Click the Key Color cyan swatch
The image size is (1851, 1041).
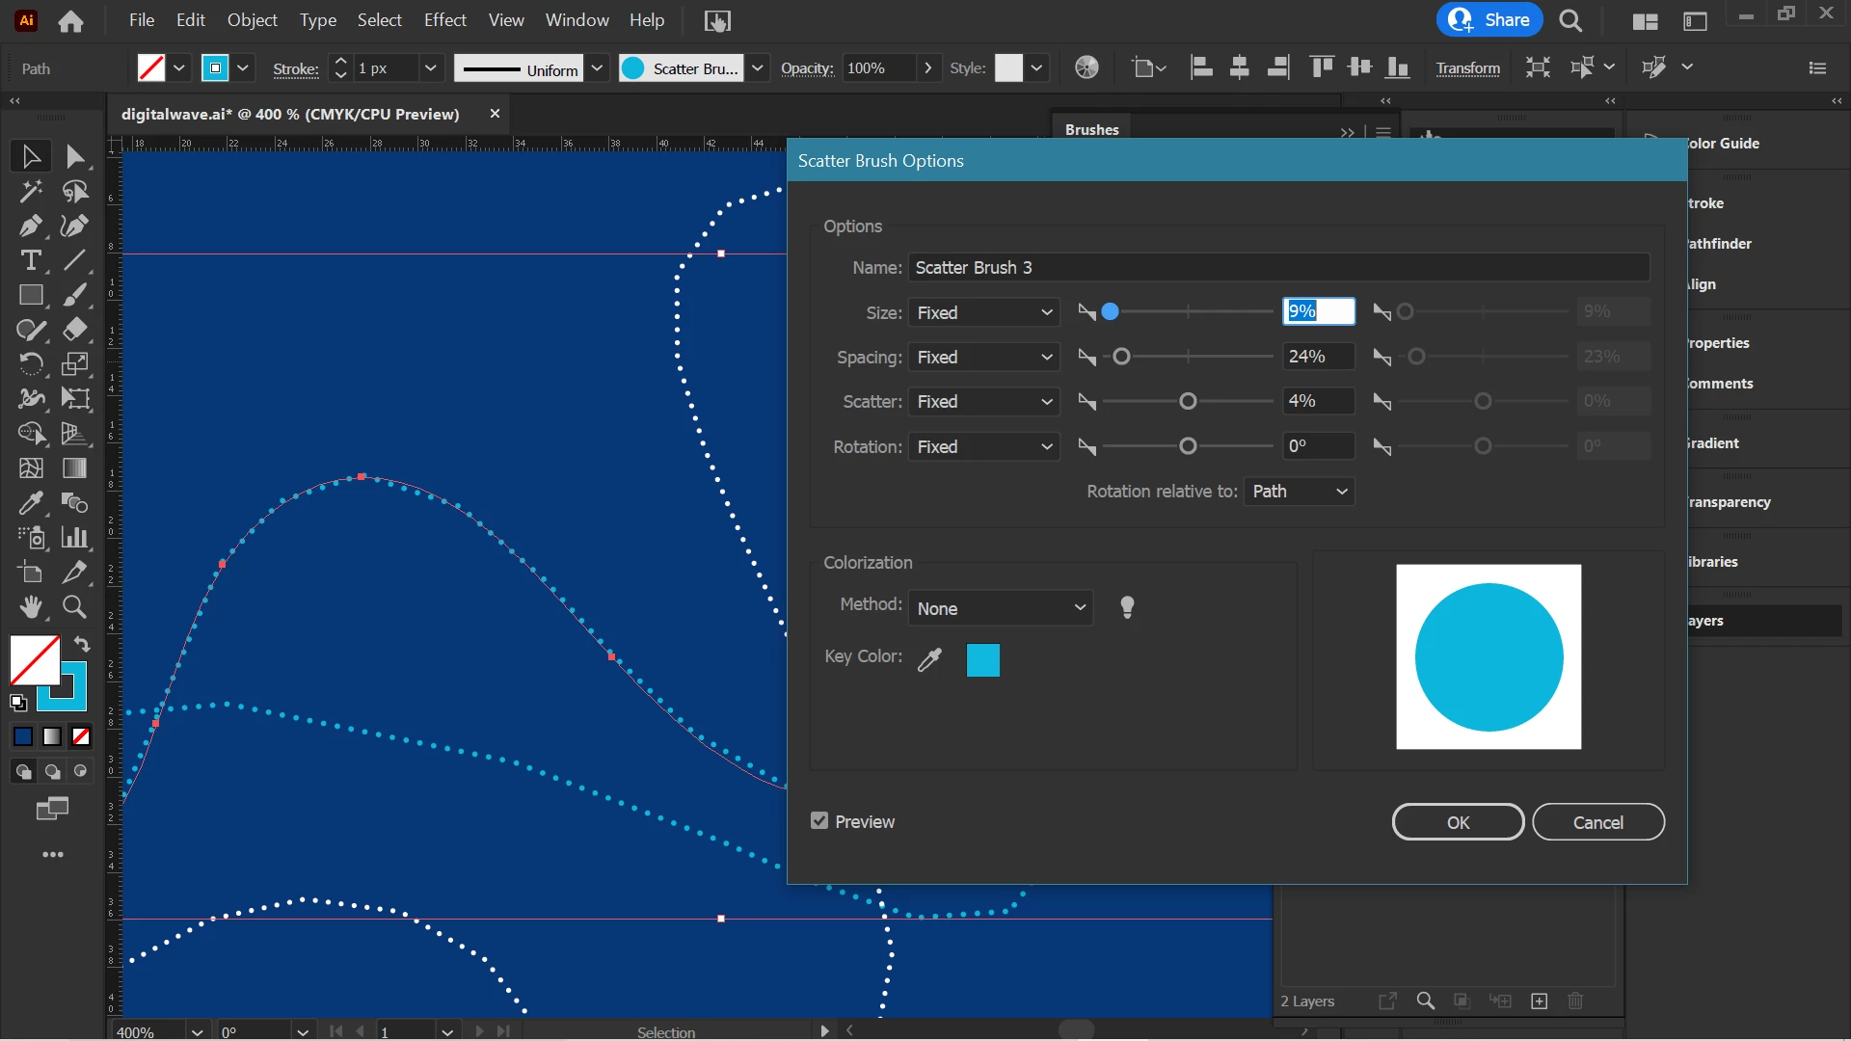pyautogui.click(x=982, y=660)
